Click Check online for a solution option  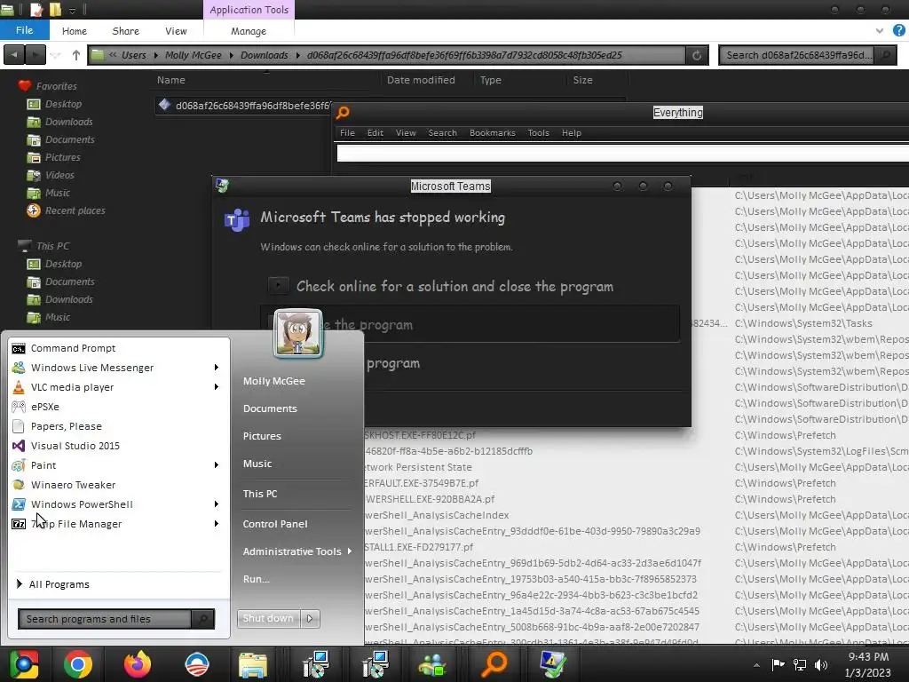tap(454, 287)
